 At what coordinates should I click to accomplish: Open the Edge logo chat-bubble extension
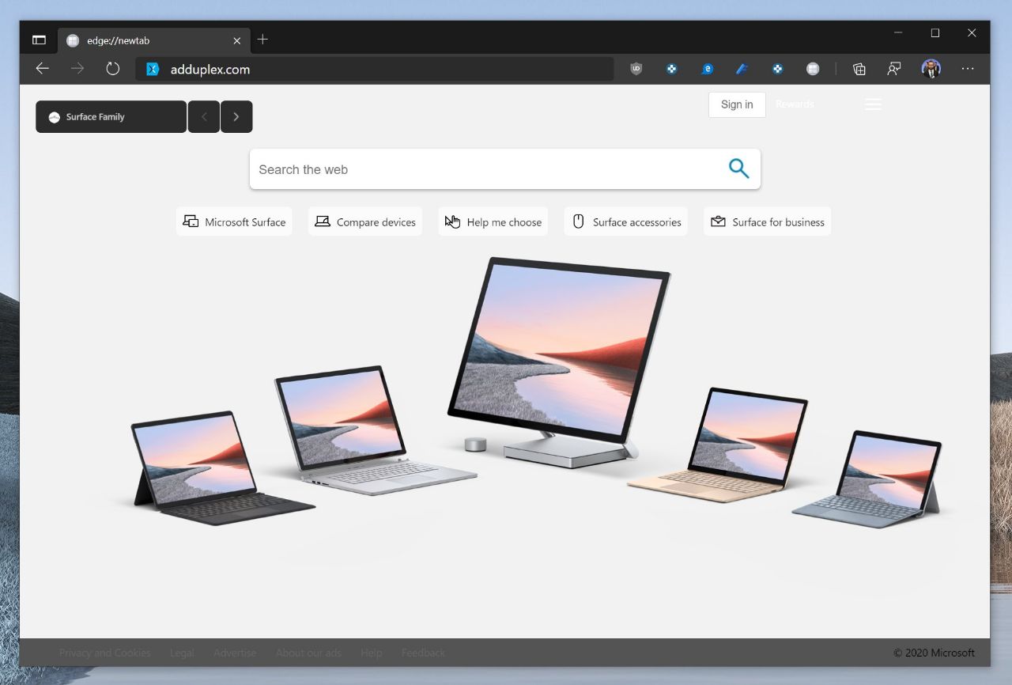[x=708, y=69]
